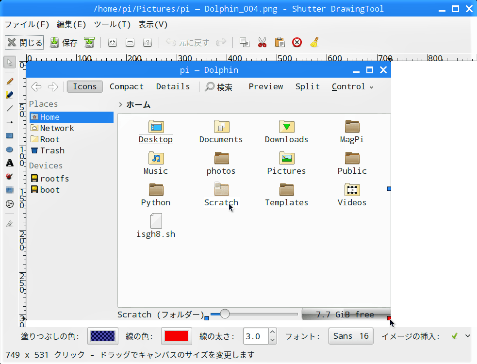Click Icons in the Dolphin screenshot
The image size is (477, 364).
tap(84, 87)
